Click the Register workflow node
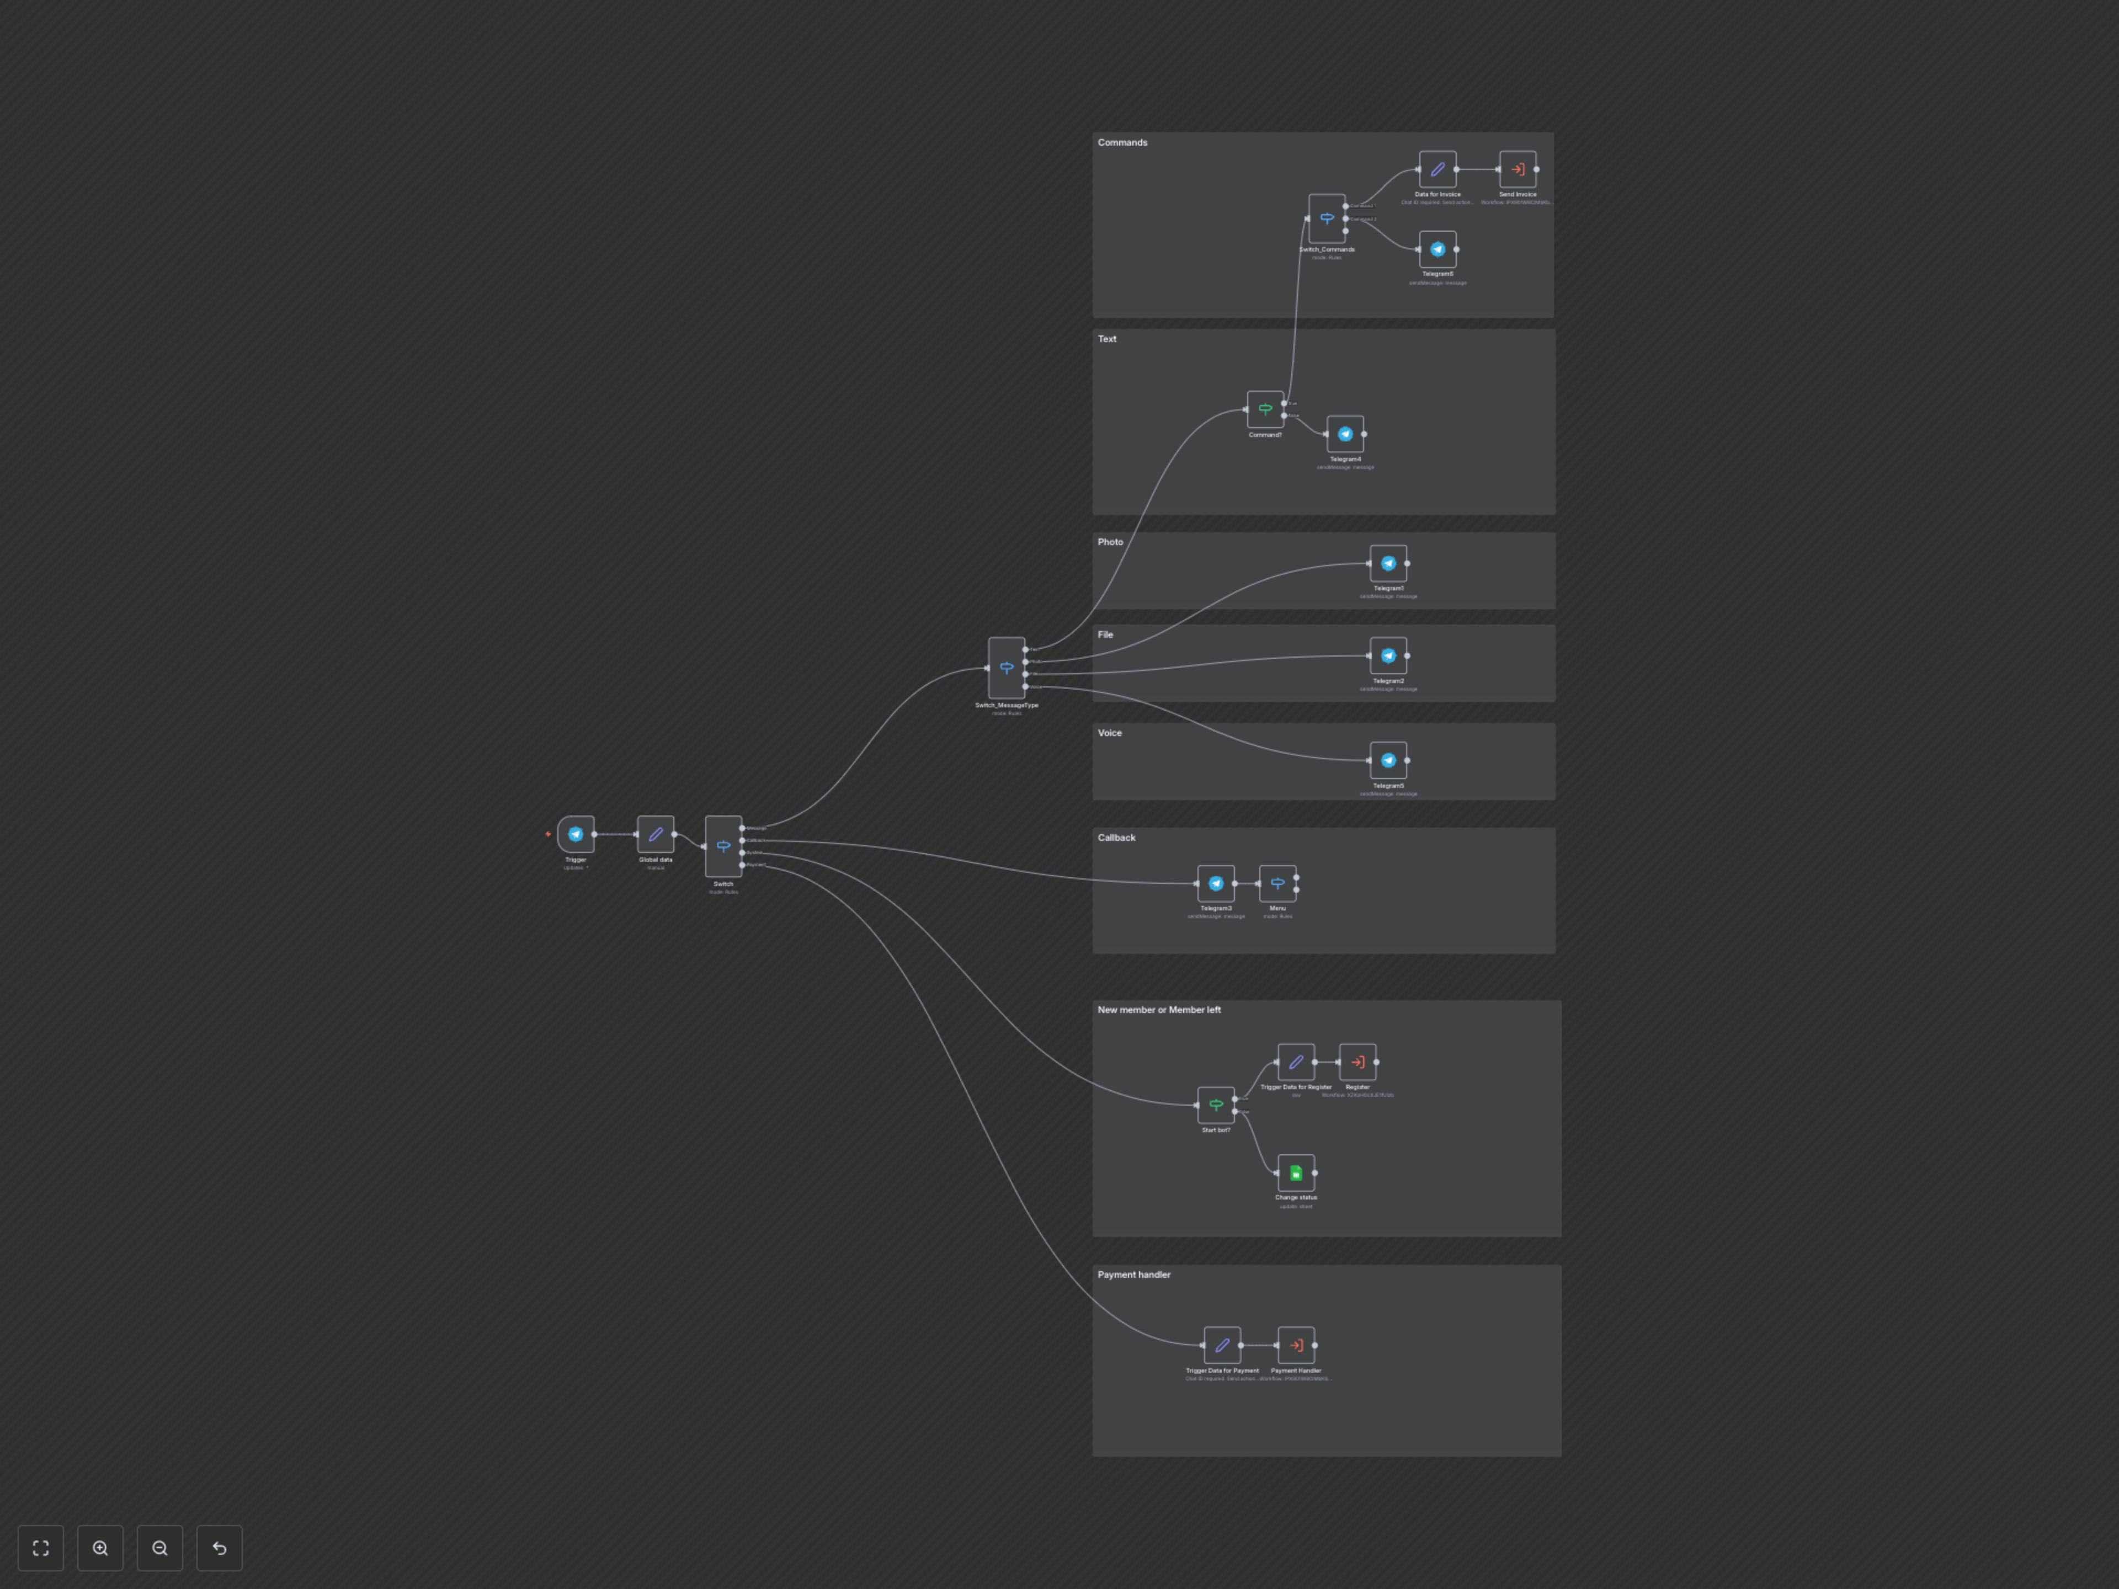 tap(1357, 1061)
